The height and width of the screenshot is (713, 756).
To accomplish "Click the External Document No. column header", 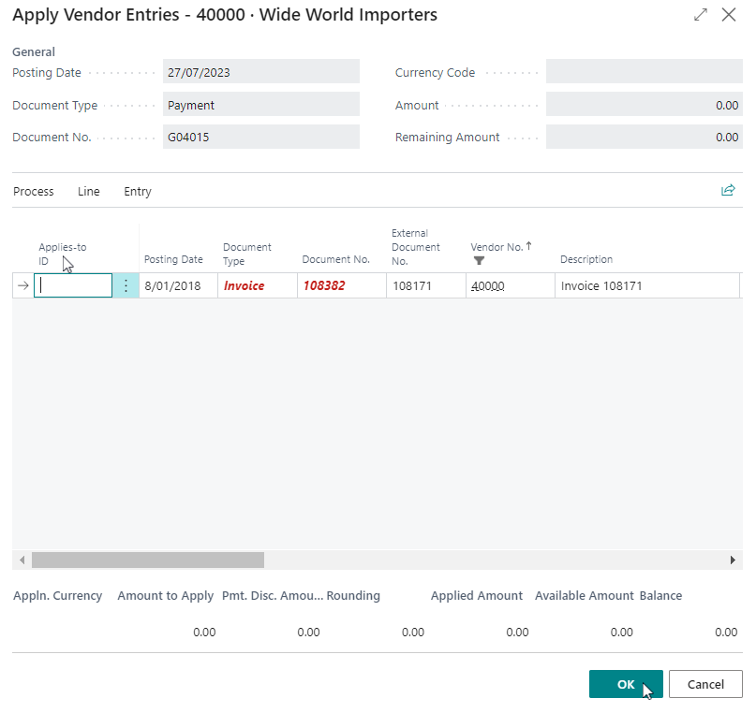I will pos(417,246).
